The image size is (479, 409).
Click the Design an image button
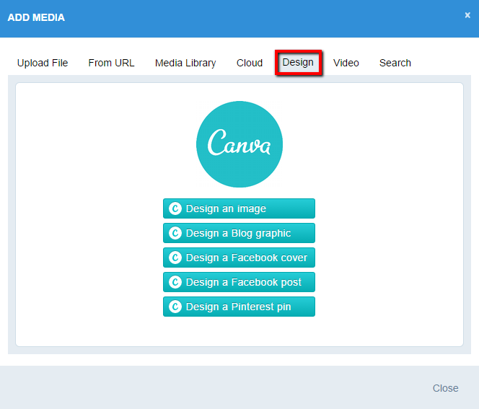pos(239,208)
